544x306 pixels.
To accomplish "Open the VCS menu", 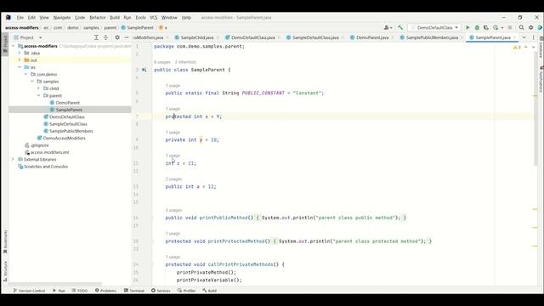I will pos(153,17).
